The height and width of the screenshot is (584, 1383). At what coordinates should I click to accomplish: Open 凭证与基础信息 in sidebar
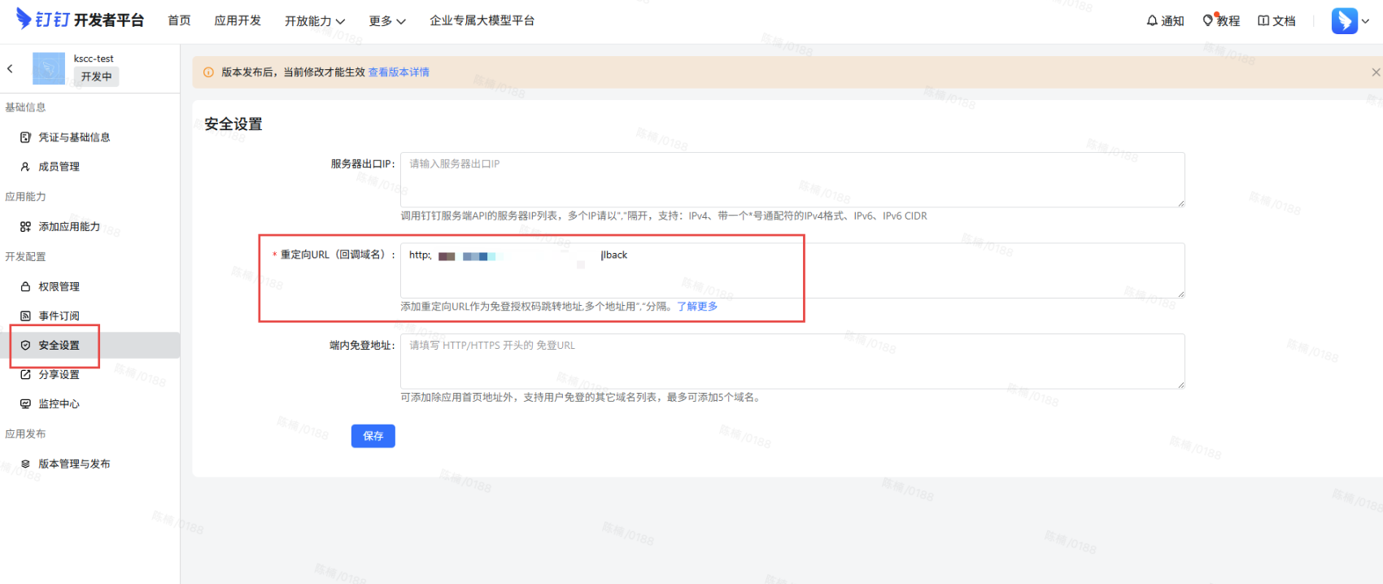click(x=74, y=137)
